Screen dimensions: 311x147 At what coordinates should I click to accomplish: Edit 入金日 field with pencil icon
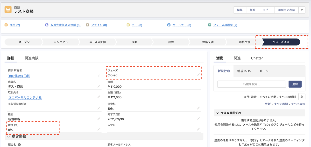(198, 129)
